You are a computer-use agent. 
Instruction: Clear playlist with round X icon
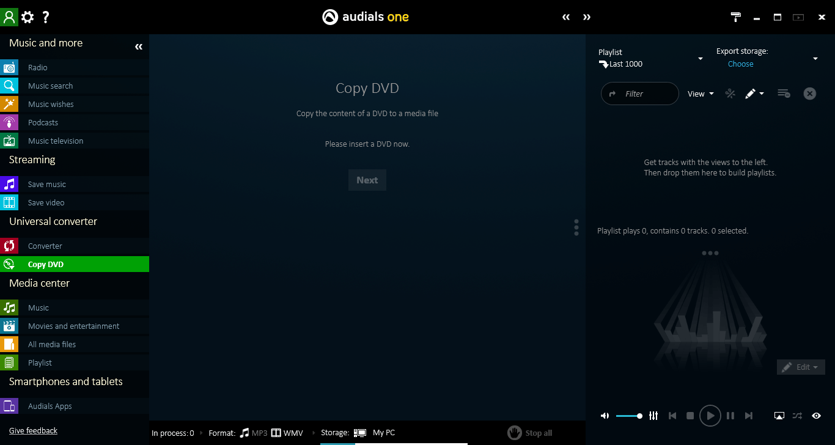click(x=810, y=94)
